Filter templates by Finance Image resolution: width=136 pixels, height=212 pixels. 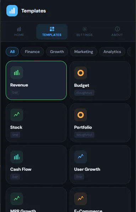[32, 52]
